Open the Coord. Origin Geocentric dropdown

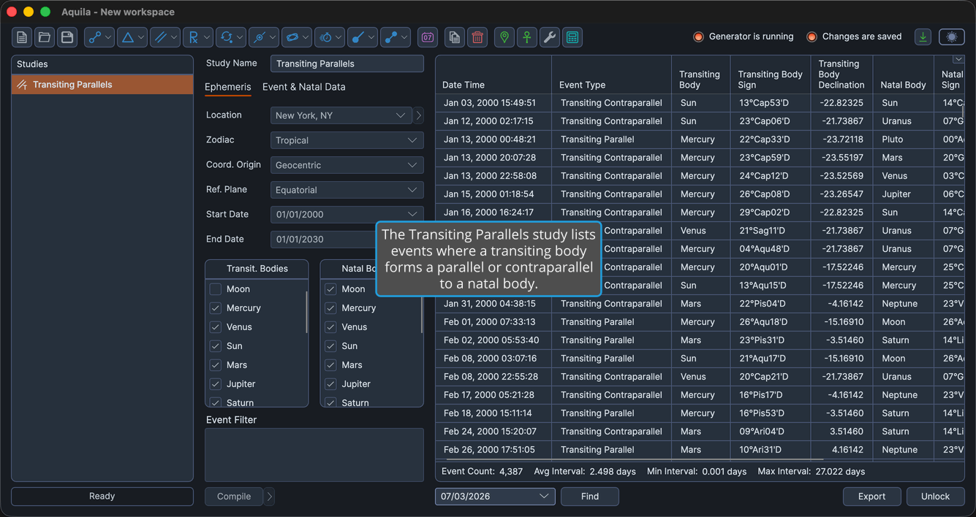point(347,165)
